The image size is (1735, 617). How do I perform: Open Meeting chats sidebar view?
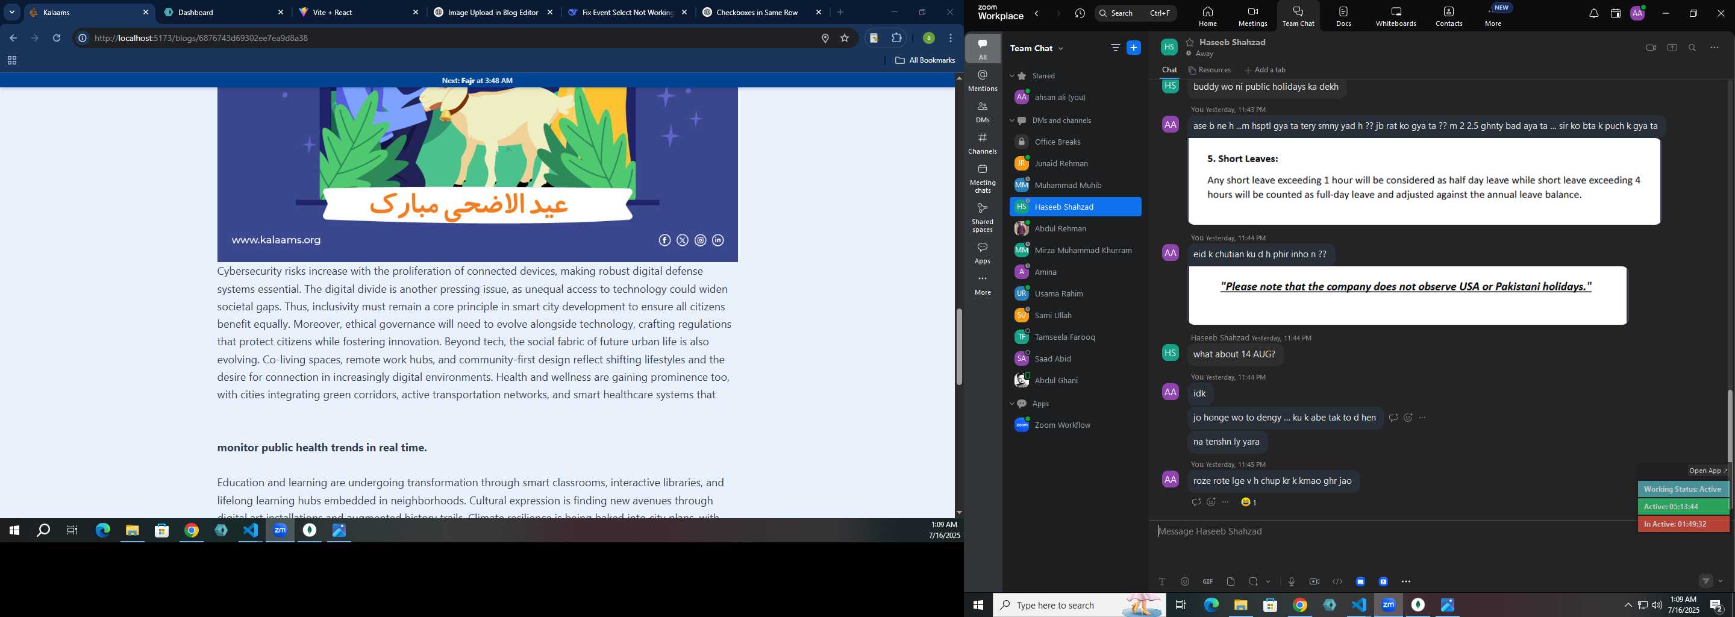point(983,178)
